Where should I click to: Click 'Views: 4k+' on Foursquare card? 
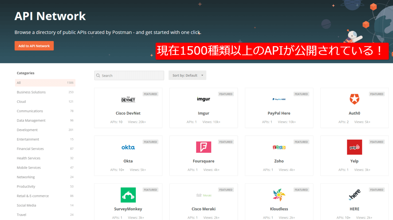pos(212,170)
